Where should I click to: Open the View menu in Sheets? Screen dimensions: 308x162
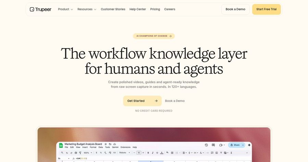click(x=78, y=147)
